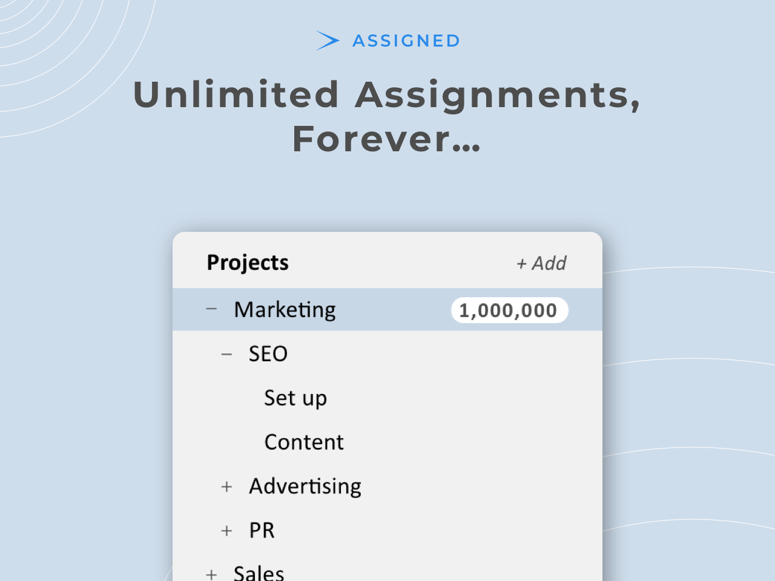Expand the Sales project
Image resolution: width=775 pixels, height=581 pixels.
(x=211, y=574)
